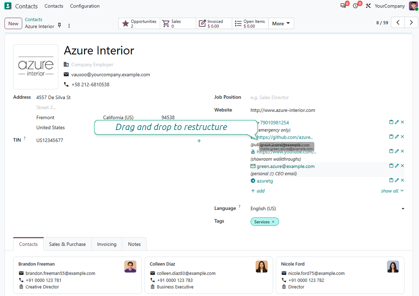The height and width of the screenshot is (296, 419).
Task: Open the discuss messages icon with badge 6
Action: 343,6
